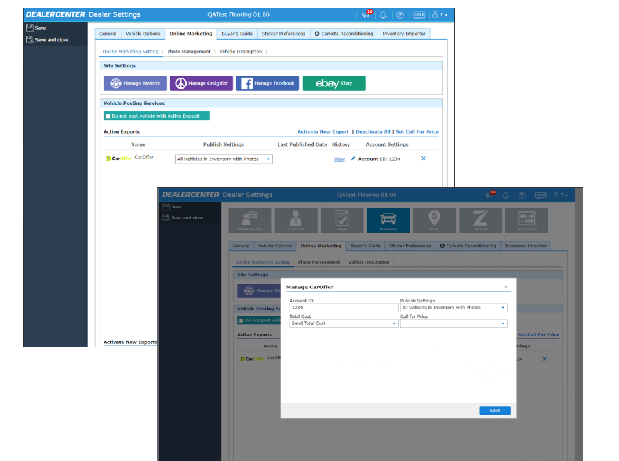Click question mark icon in the lower window header
The width and height of the screenshot is (619, 461).
(x=522, y=195)
